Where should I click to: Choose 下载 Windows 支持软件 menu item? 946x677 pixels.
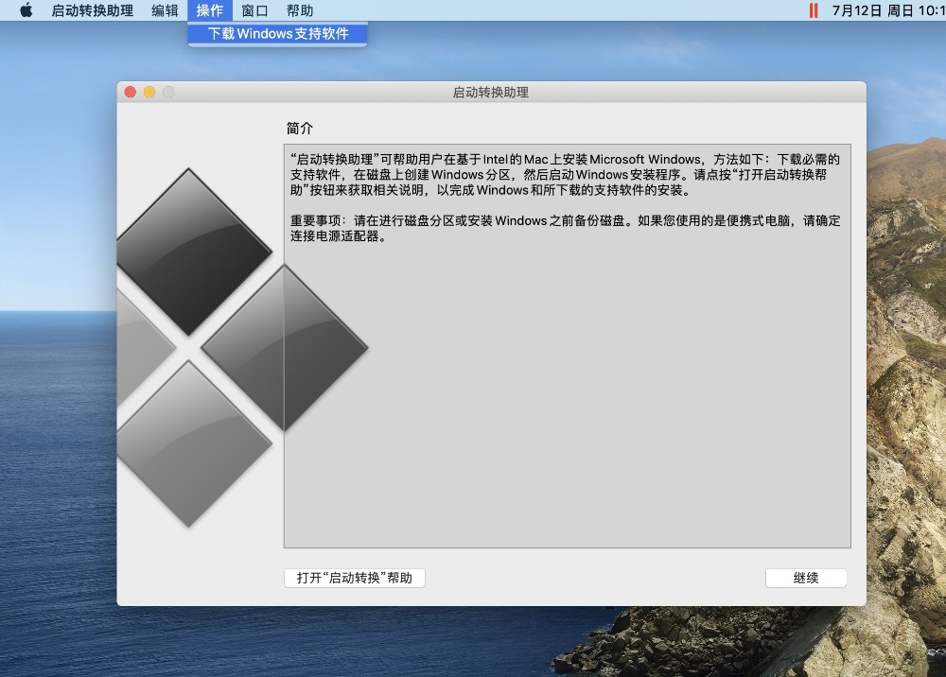(x=277, y=34)
